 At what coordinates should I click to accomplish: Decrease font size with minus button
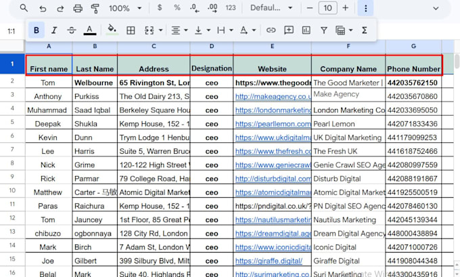(x=310, y=8)
